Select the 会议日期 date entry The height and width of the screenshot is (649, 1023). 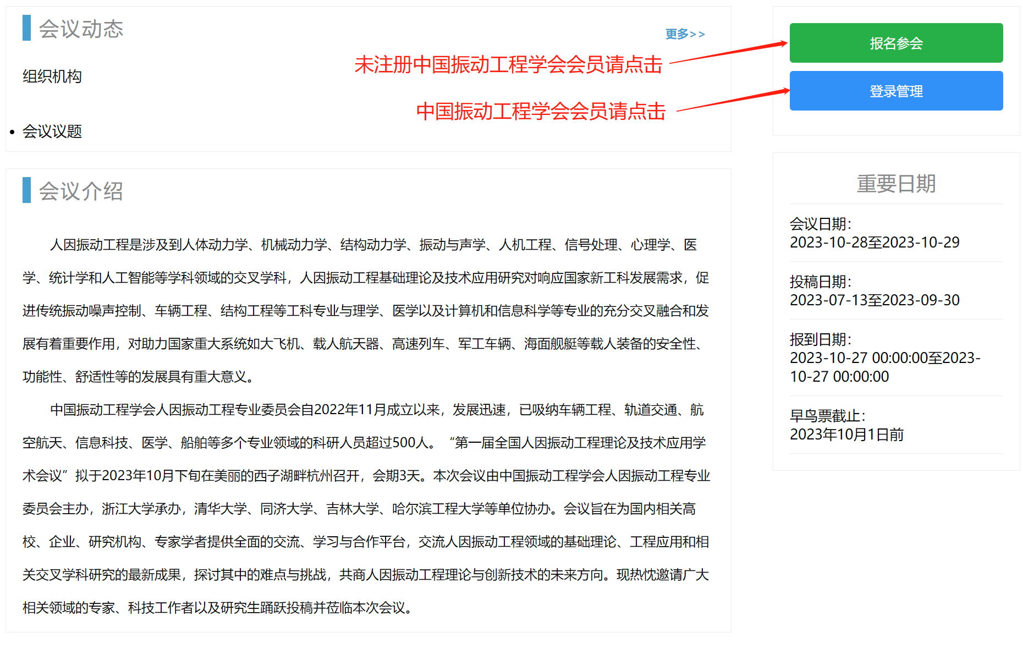pos(875,233)
